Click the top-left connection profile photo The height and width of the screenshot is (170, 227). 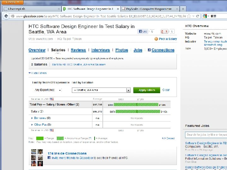tap(34, 152)
